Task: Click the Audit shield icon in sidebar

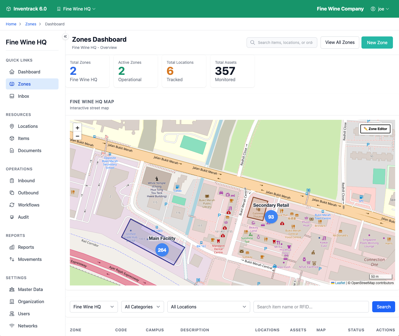Action: 12,217
